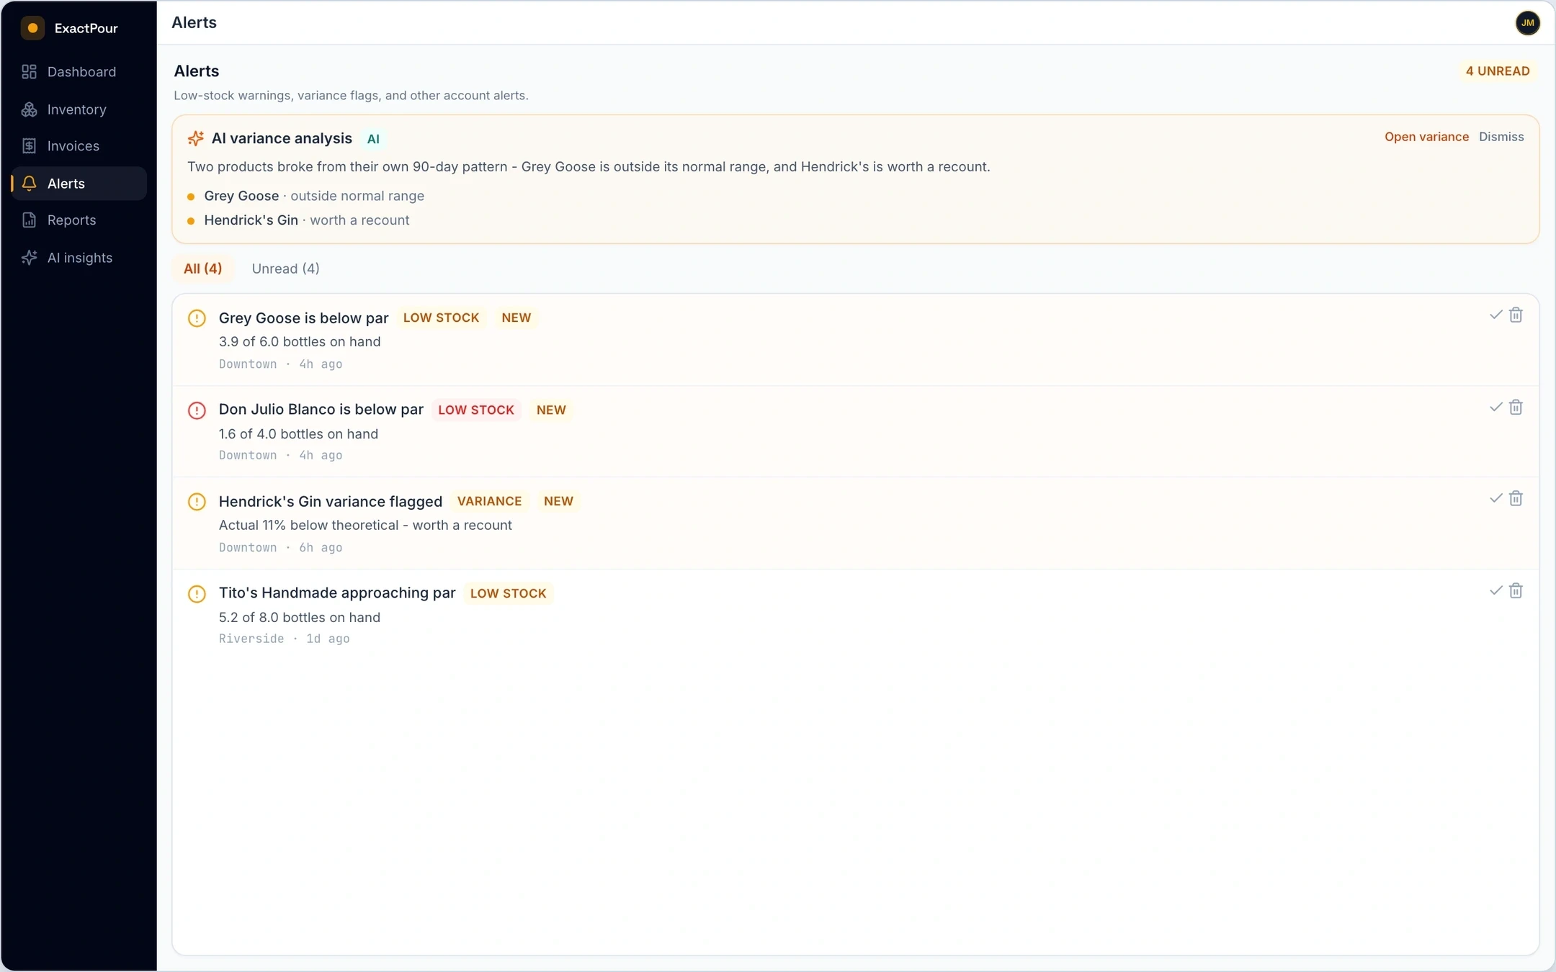Open the JM user avatar menu
This screenshot has width=1556, height=972.
click(1527, 23)
